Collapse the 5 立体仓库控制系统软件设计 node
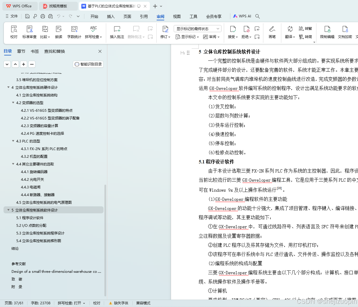This screenshot has width=358, height=307. point(8,210)
